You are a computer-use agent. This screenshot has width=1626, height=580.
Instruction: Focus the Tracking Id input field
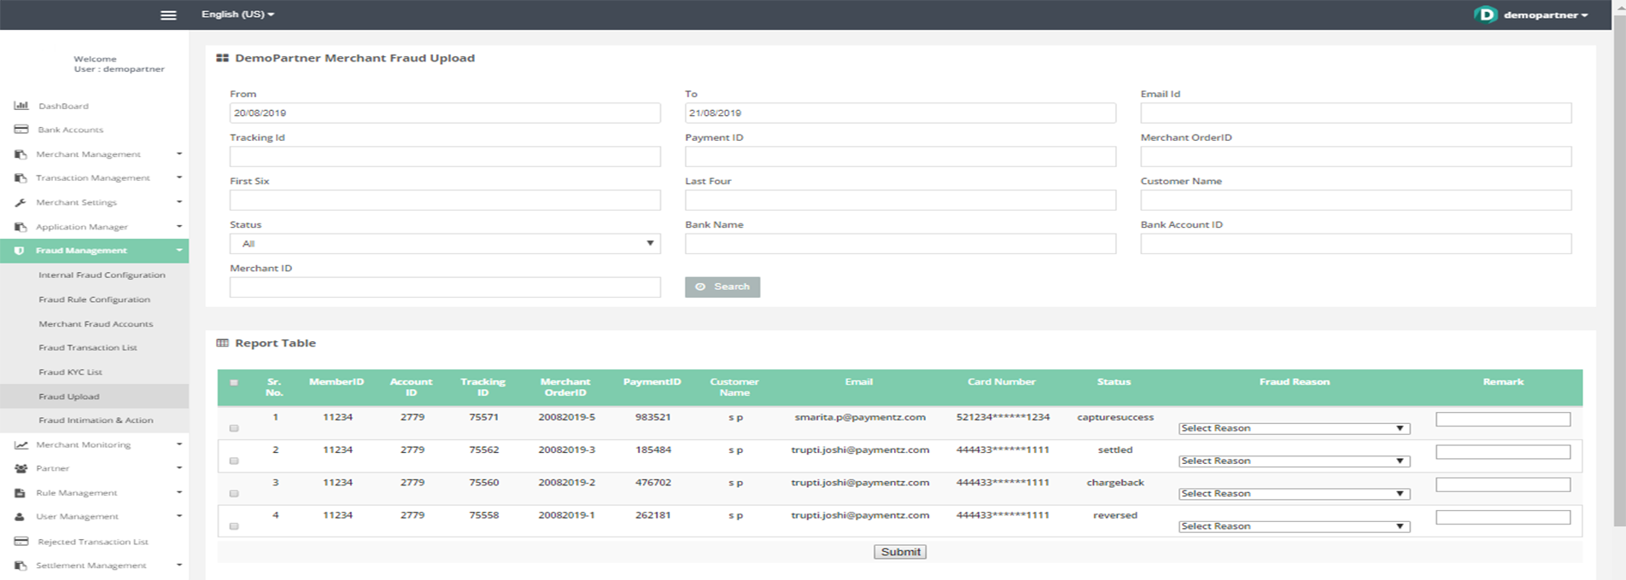444,157
